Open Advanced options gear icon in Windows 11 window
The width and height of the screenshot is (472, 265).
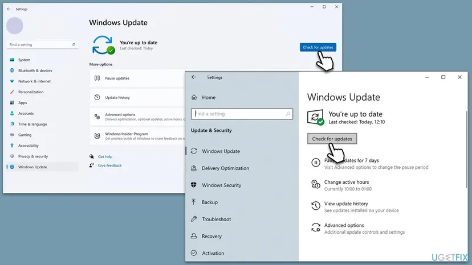pyautogui.click(x=97, y=117)
